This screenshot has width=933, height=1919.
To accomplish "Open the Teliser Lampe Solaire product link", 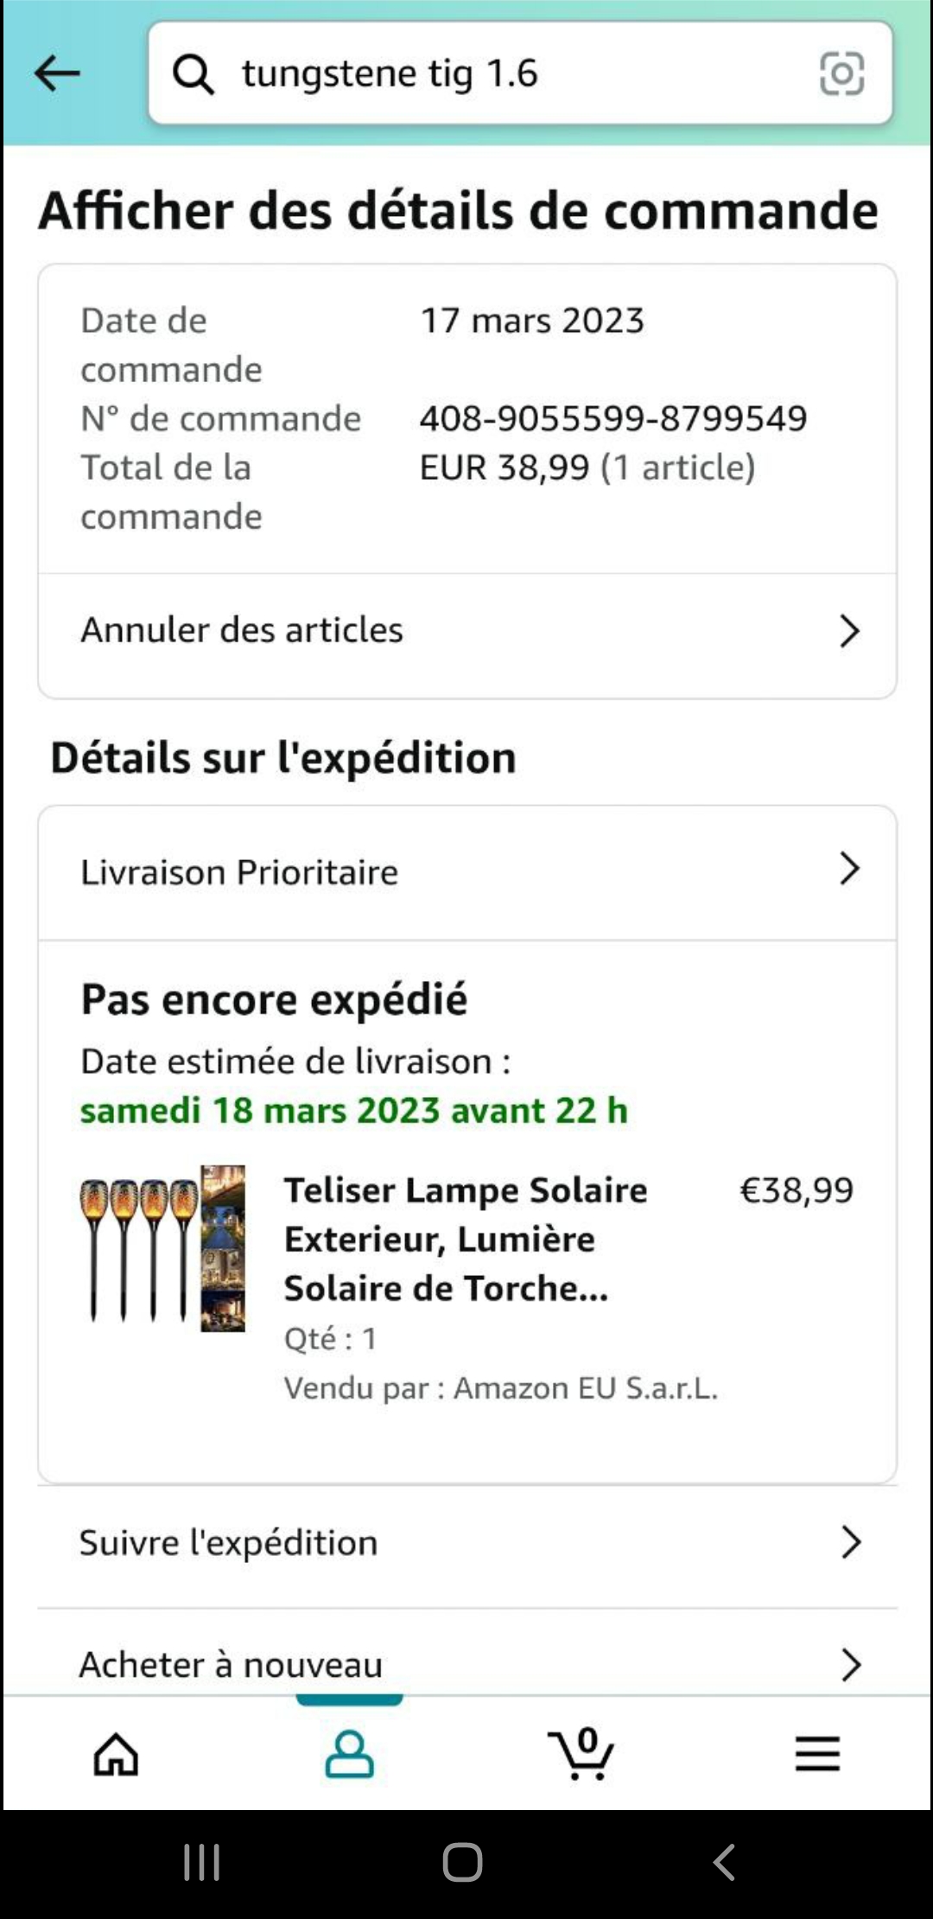I will [465, 1239].
